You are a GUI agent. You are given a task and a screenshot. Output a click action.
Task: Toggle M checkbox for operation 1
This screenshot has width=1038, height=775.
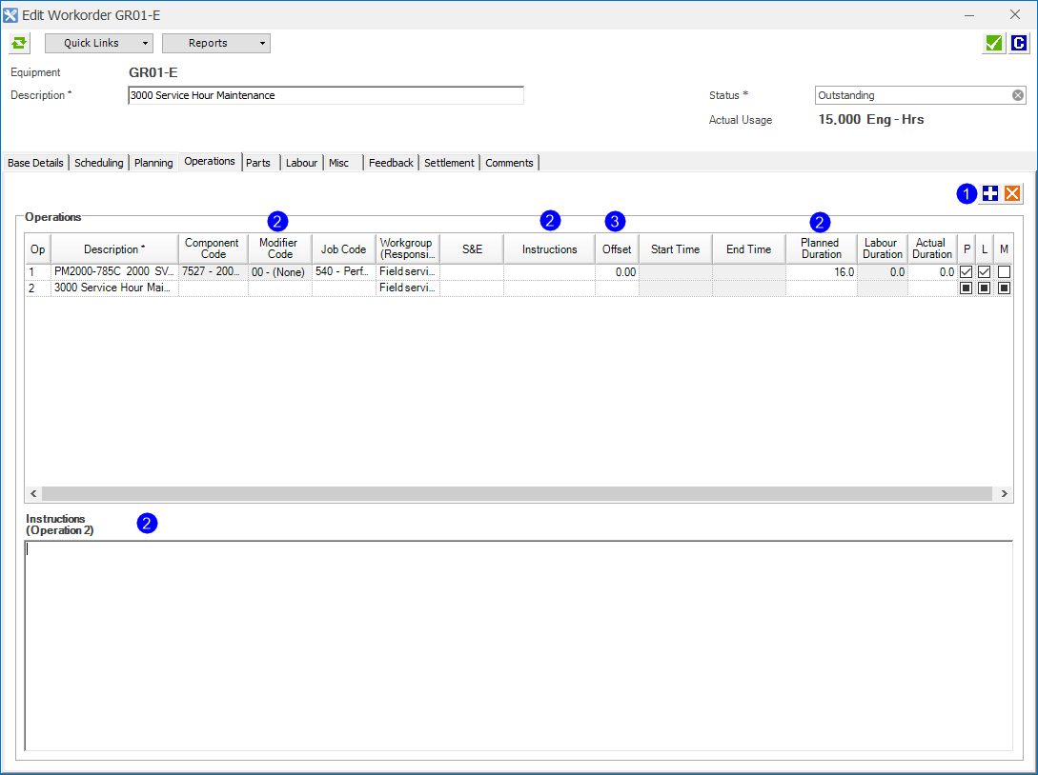coord(1005,271)
